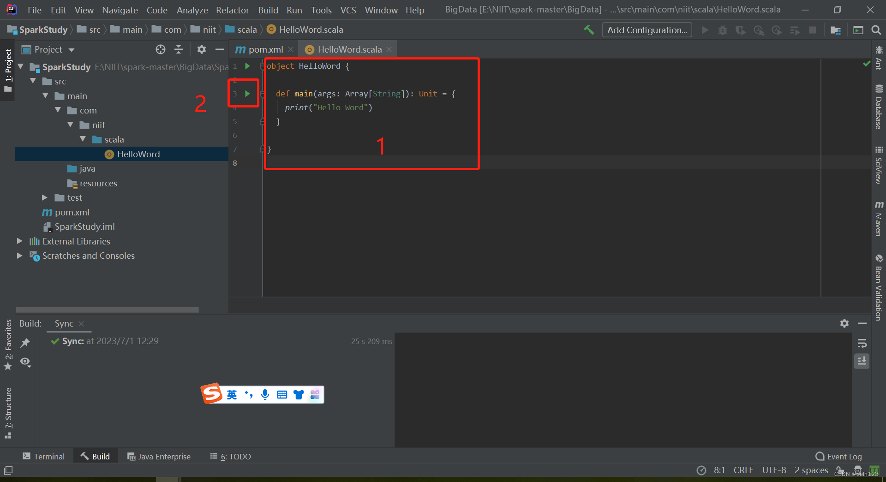Click the eye view options icon
Image resolution: width=886 pixels, height=482 pixels.
[x=25, y=362]
